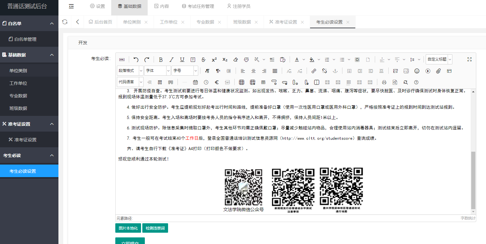This screenshot has width=486, height=244.
Task: Close the 班级数据 tab
Action: click(x=256, y=22)
